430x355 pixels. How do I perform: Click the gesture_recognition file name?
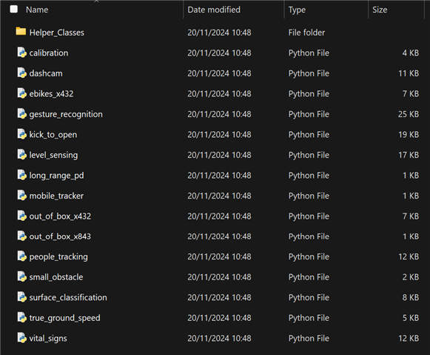[66, 114]
